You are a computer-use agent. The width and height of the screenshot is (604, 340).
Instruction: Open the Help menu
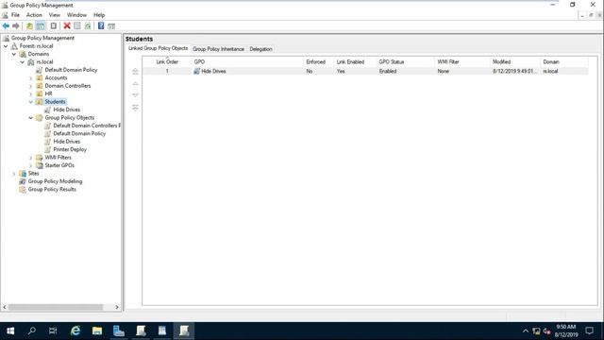point(99,15)
